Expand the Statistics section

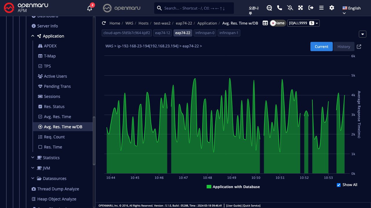click(51, 158)
